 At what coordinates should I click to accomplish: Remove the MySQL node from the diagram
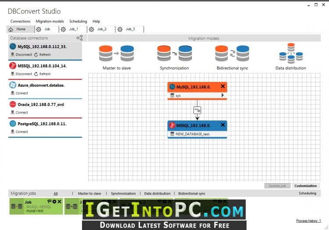point(223,86)
